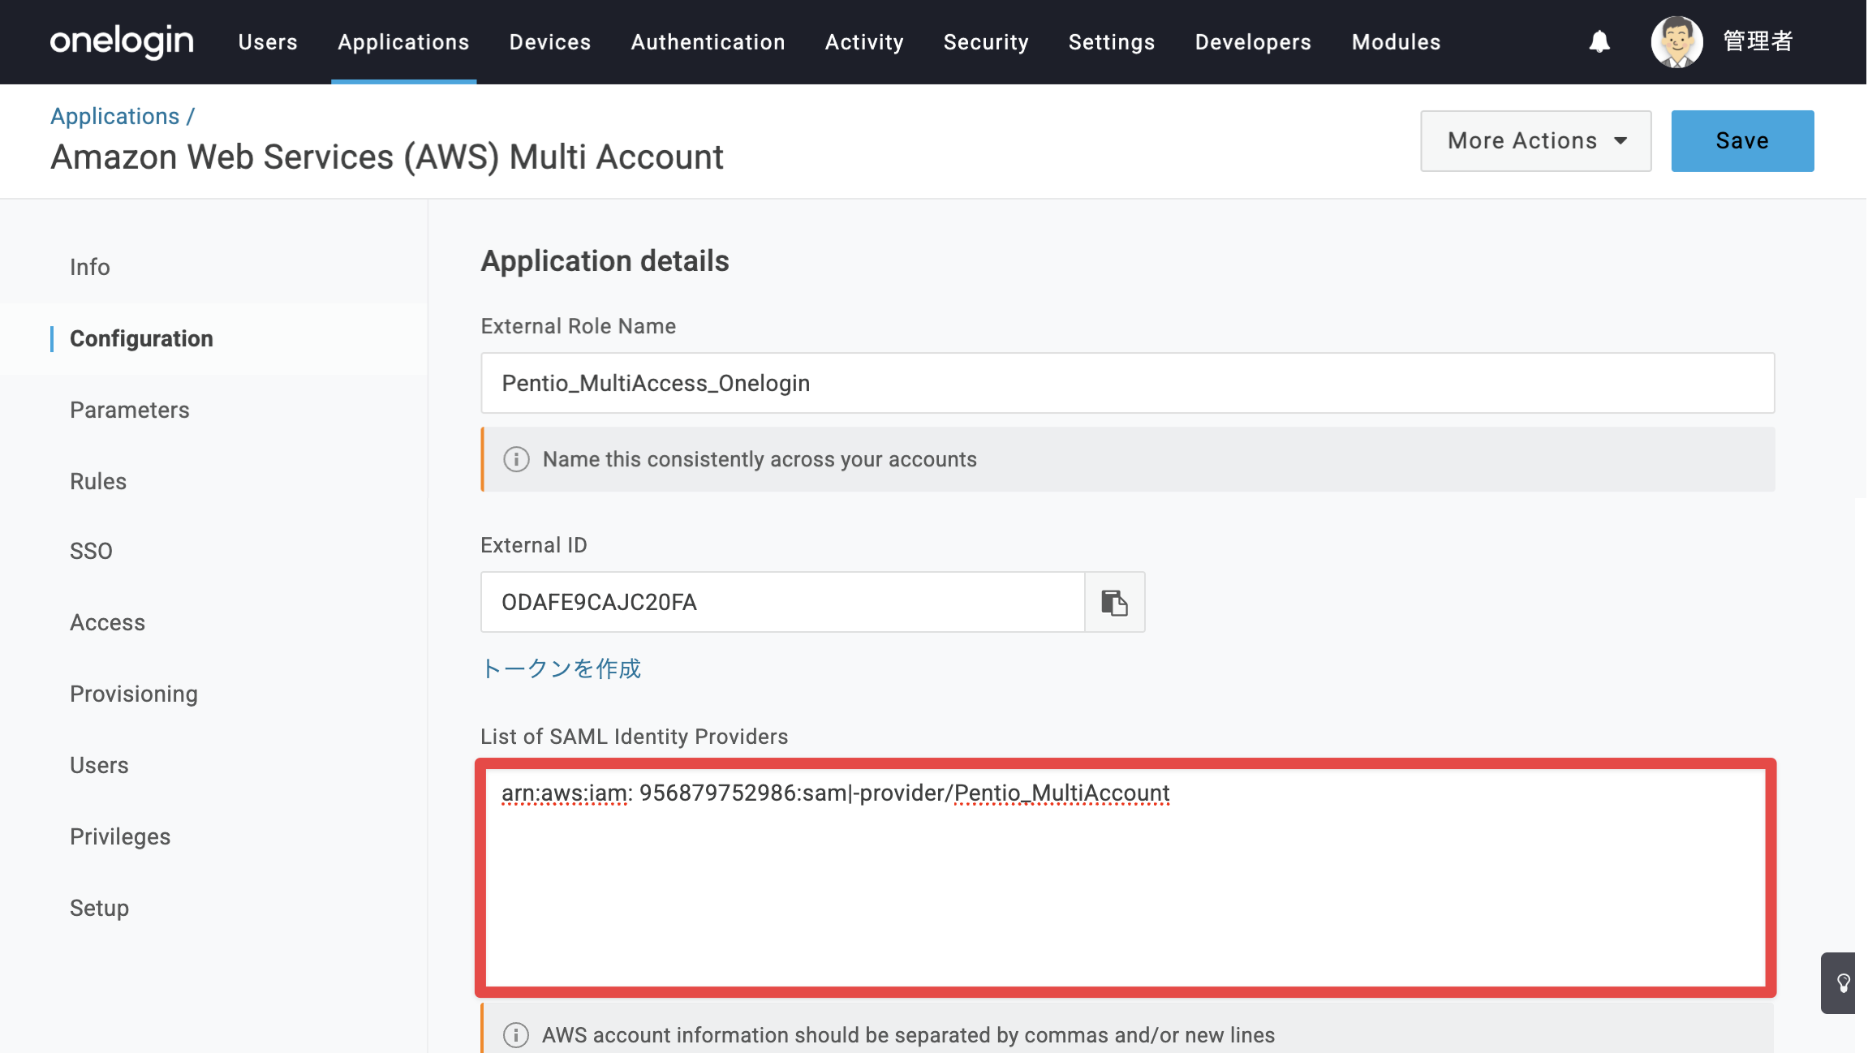Viewport: 1868px width, 1053px height.
Task: Save the application configuration
Action: click(x=1742, y=141)
